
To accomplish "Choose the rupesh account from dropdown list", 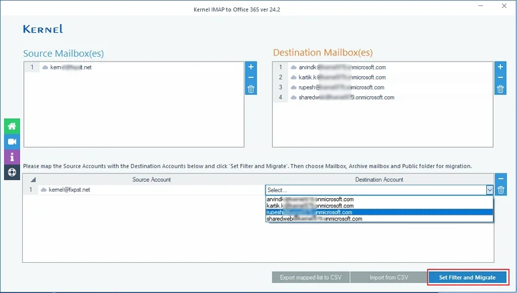I will coord(379,212).
